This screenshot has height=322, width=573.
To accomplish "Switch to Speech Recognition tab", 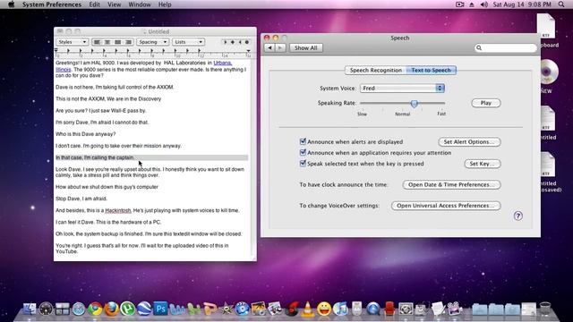I will 376,70.
